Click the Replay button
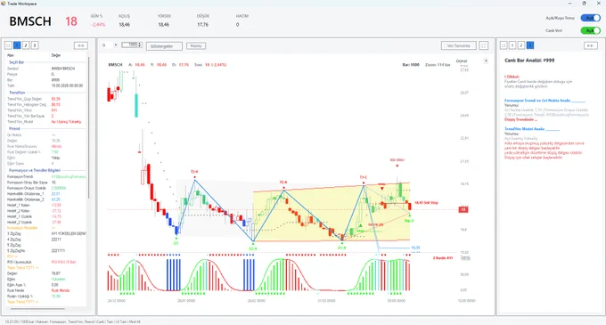Viewport: 606px width, 325px height. (196, 45)
